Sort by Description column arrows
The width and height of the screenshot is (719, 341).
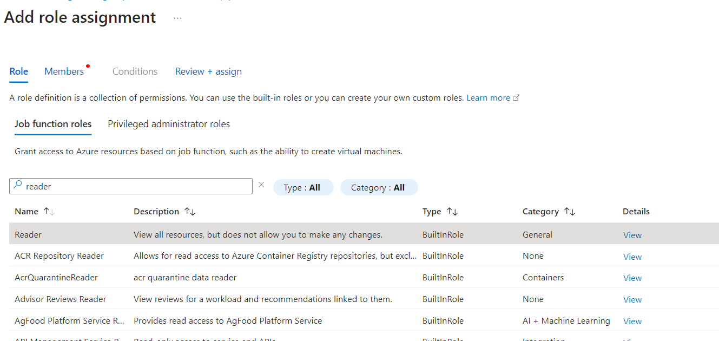[x=190, y=212]
